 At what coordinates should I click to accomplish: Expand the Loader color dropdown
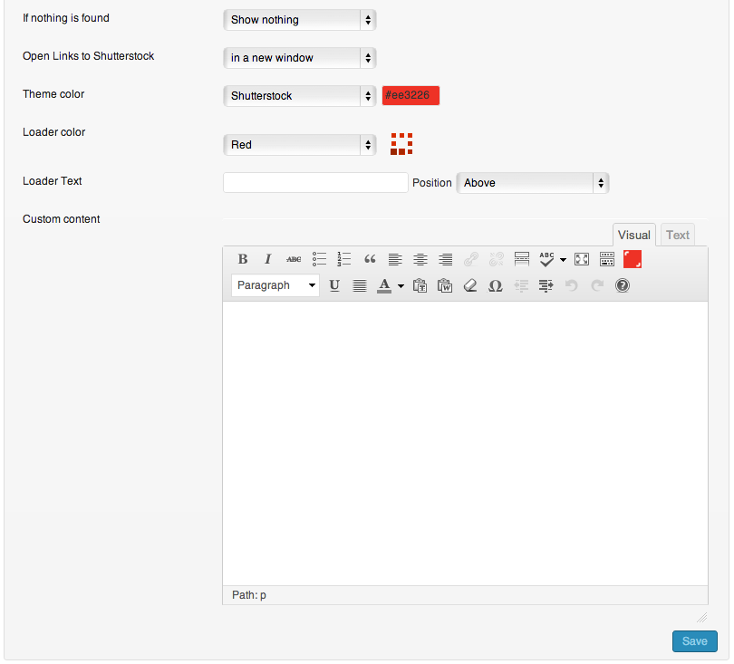[299, 144]
